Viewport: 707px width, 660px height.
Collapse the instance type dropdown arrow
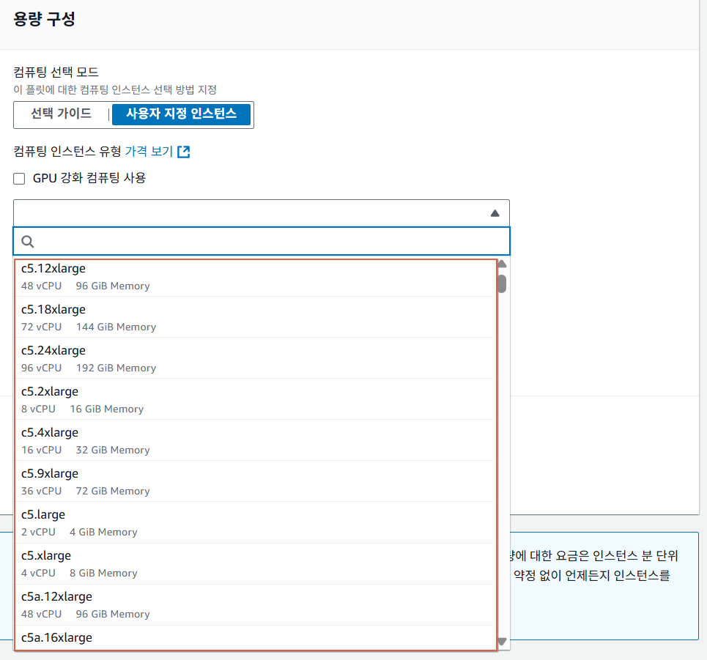coord(495,213)
